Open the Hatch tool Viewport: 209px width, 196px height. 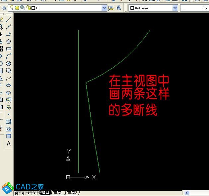9,122
